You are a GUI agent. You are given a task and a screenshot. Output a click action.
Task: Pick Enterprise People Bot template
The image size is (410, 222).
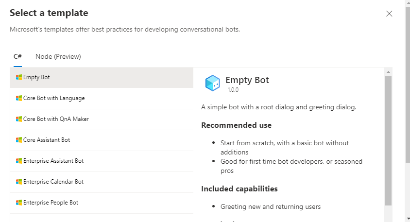pos(102,203)
